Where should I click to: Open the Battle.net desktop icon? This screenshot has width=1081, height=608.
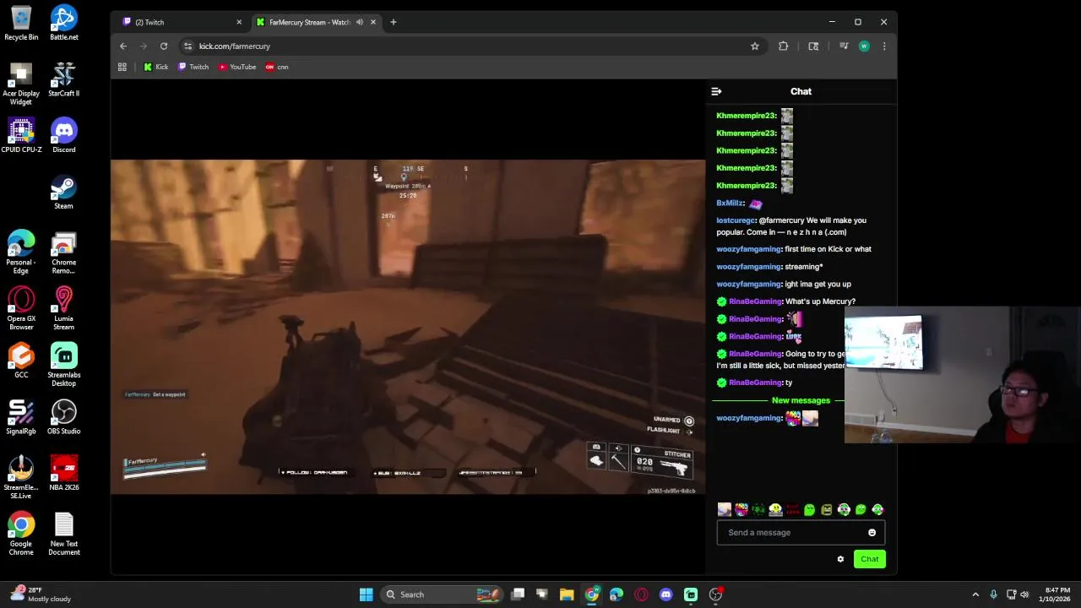(x=63, y=23)
